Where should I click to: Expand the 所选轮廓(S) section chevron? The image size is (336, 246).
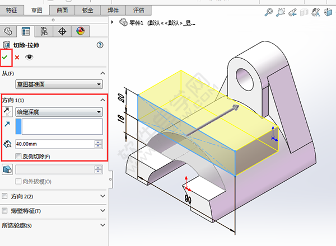coord(102,225)
